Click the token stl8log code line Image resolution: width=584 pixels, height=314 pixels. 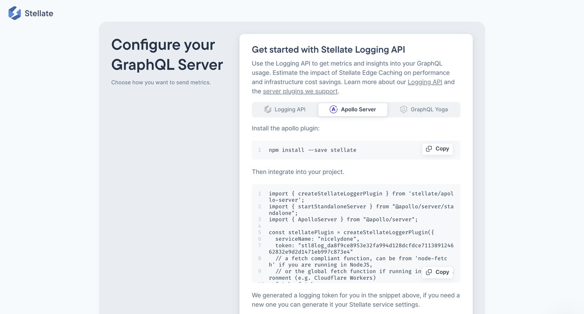pos(361,249)
